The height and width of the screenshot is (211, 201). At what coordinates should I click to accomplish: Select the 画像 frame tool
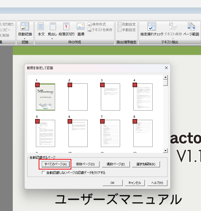(x=81, y=27)
